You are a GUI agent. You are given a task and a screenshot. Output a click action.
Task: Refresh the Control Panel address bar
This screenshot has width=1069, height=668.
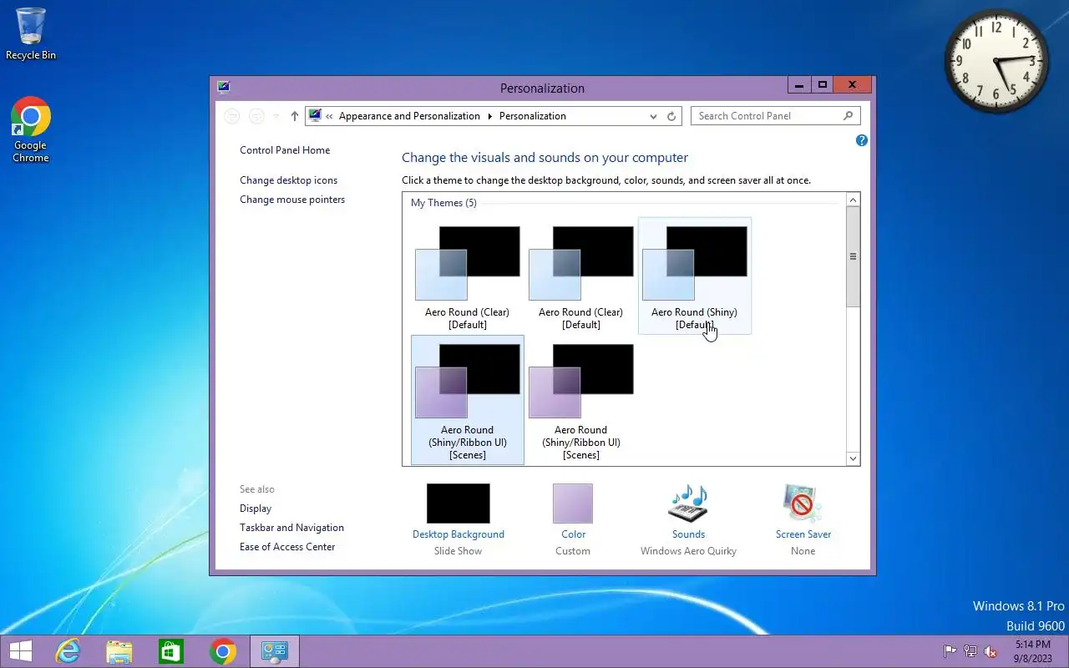671,116
